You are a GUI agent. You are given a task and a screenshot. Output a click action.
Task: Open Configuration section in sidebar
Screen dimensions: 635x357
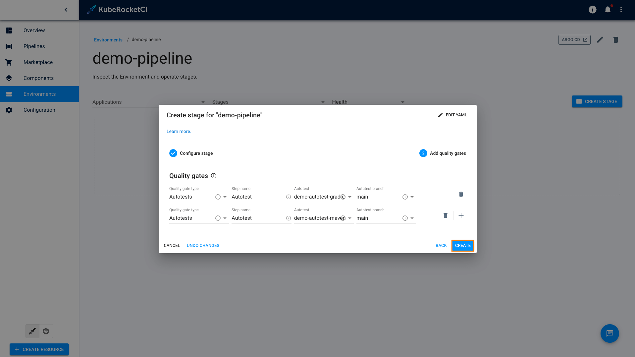[x=39, y=110]
